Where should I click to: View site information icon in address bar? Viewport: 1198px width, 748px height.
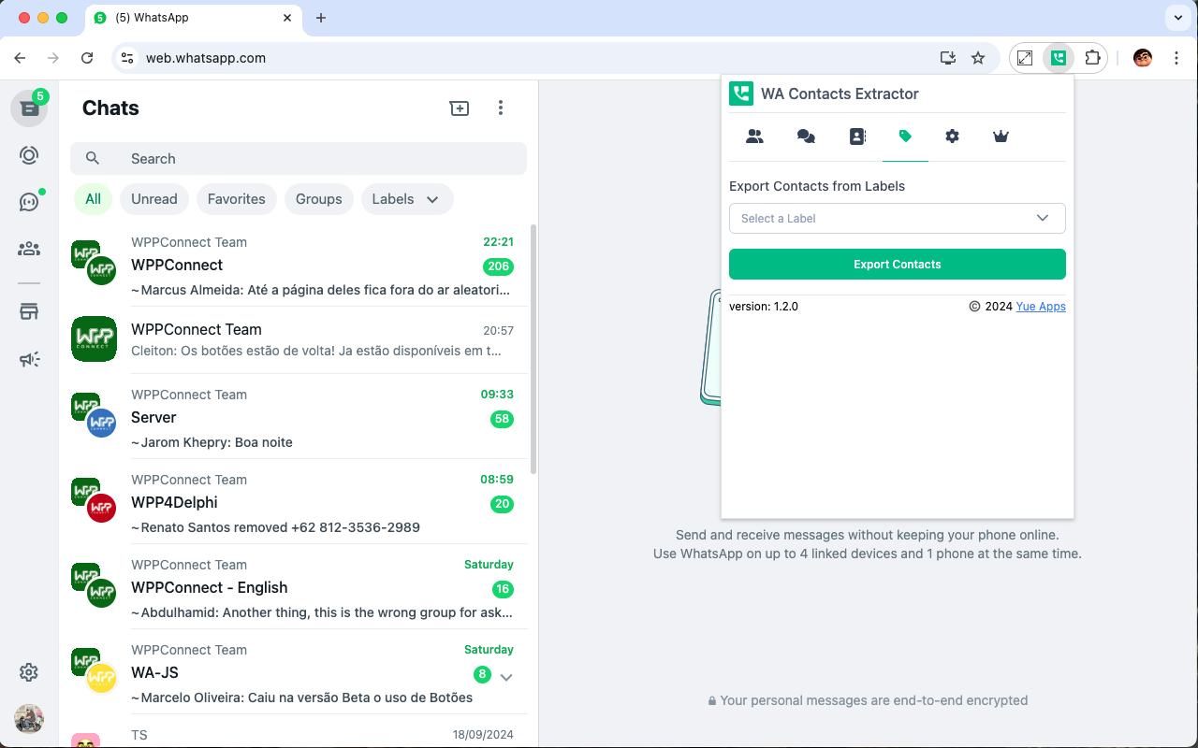tap(128, 58)
